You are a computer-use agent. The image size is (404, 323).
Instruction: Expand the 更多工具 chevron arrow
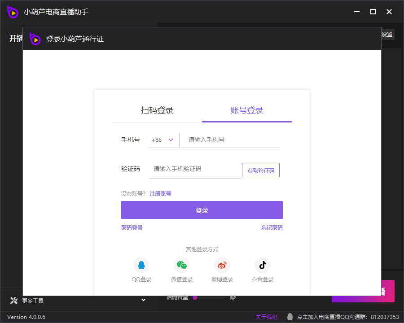[144, 300]
